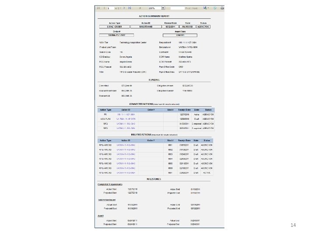Click the current page number field
The width and height of the screenshot is (315, 236).
coord(111,8)
